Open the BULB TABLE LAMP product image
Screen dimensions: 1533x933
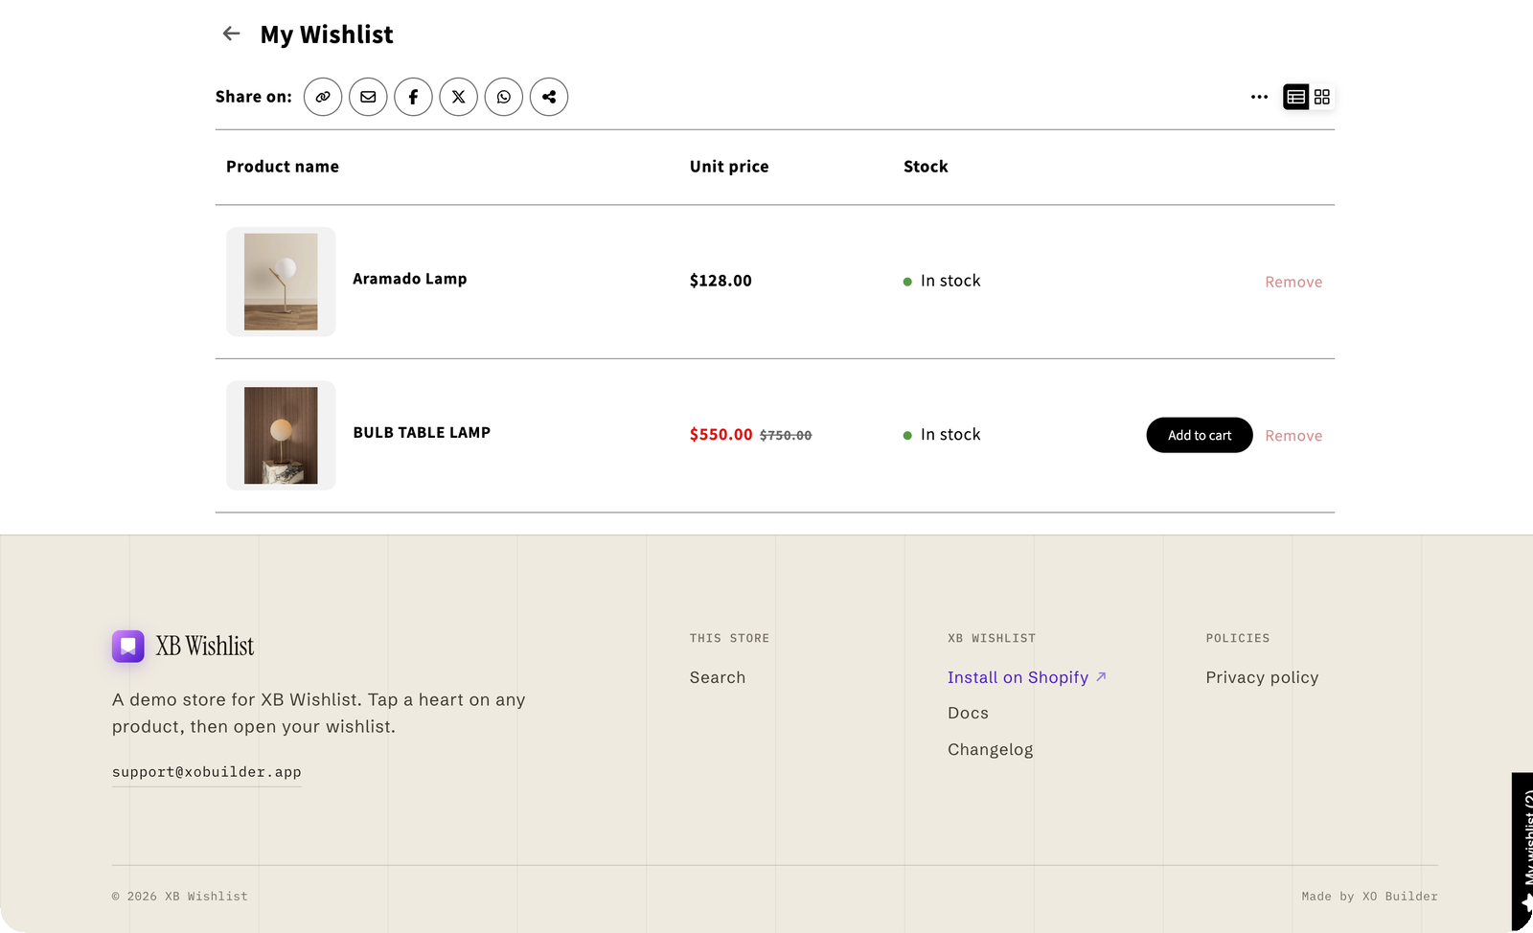pos(281,436)
